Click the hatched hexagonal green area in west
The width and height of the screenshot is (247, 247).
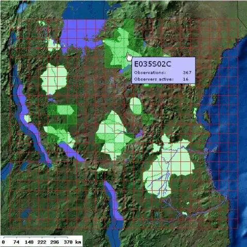coord(65,110)
